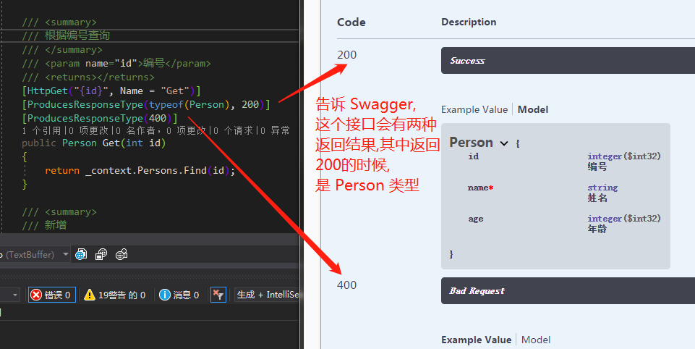Toggle the clear build-errors filter icon
695x349 pixels.
pyautogui.click(x=218, y=295)
